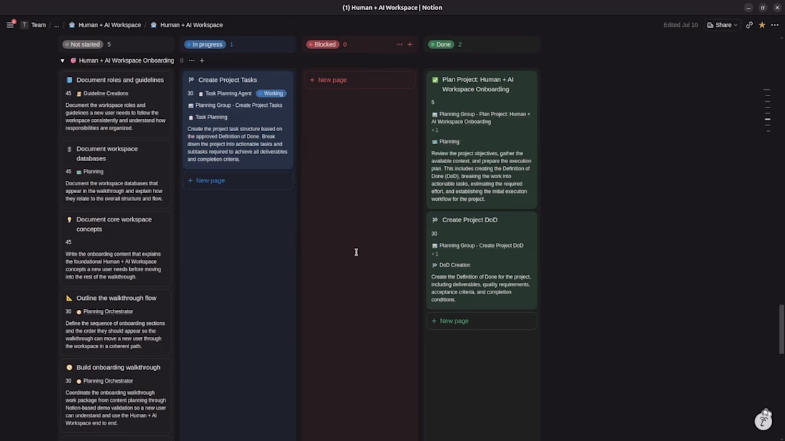785x441 pixels.
Task: Click Task Planning Agent assignee
Action: point(226,93)
